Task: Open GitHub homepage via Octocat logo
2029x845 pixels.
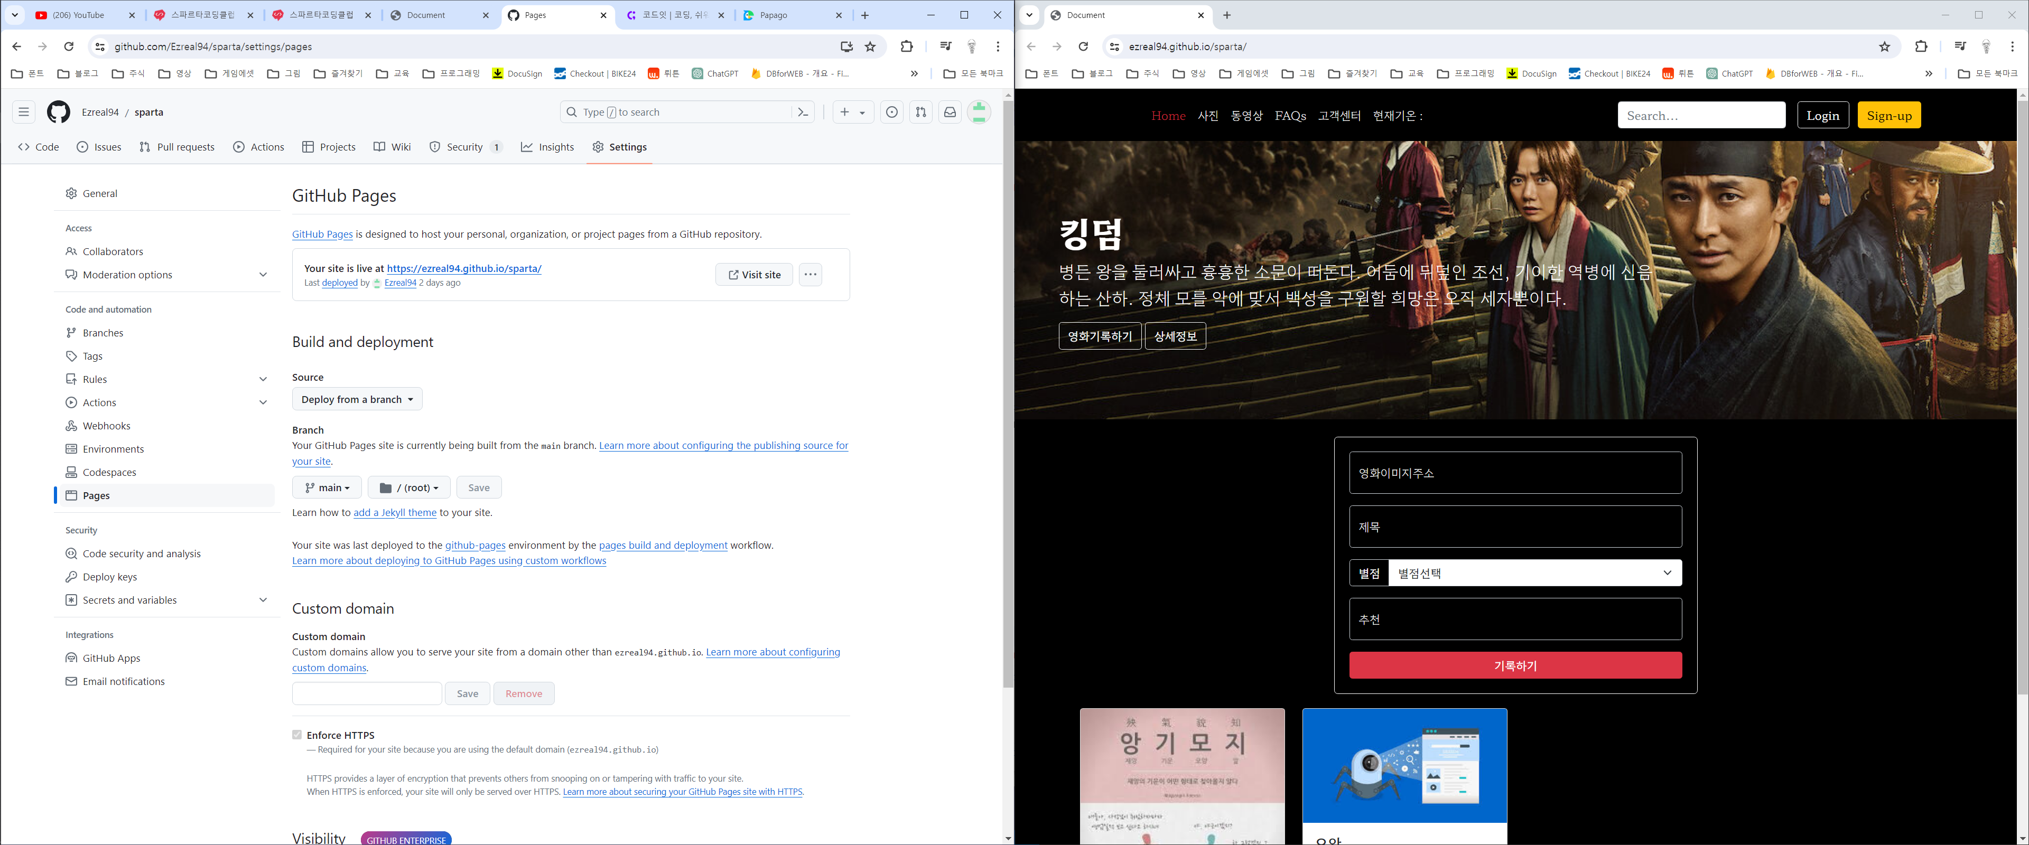Action: (x=58, y=112)
